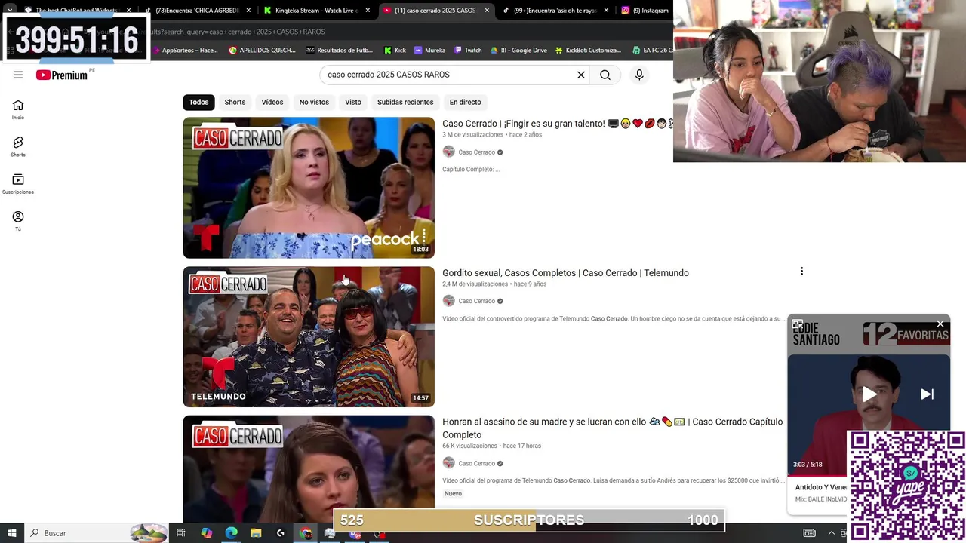Filter by Subidas recientes chip
The width and height of the screenshot is (966, 543).
pos(405,102)
